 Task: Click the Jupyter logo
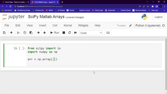13,17
